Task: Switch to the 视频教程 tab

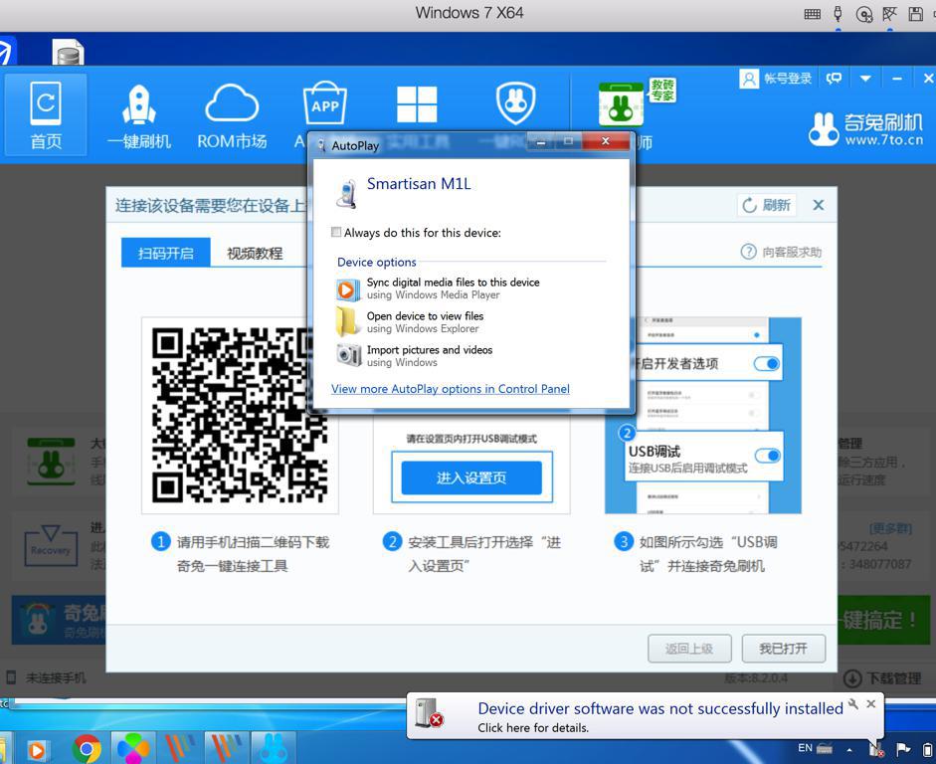Action: pos(255,253)
